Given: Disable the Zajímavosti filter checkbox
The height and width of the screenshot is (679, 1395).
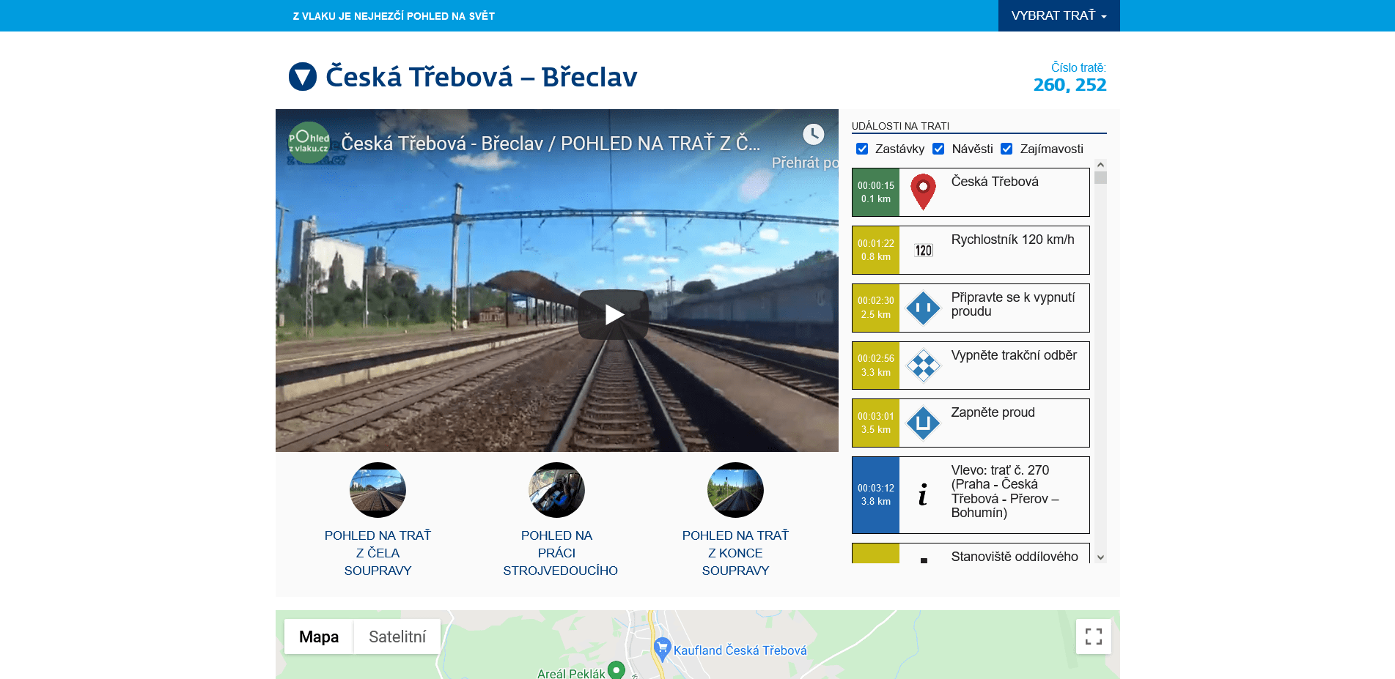Looking at the screenshot, I should (x=1006, y=149).
